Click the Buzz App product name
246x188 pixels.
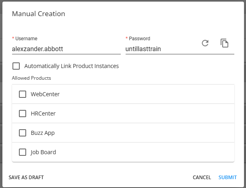click(43, 133)
